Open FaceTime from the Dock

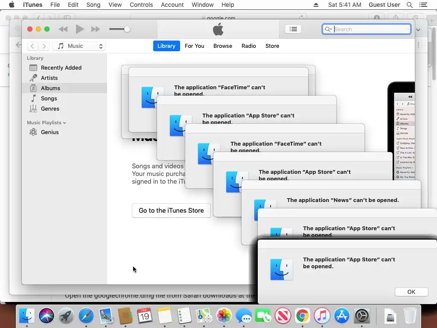[x=263, y=316]
